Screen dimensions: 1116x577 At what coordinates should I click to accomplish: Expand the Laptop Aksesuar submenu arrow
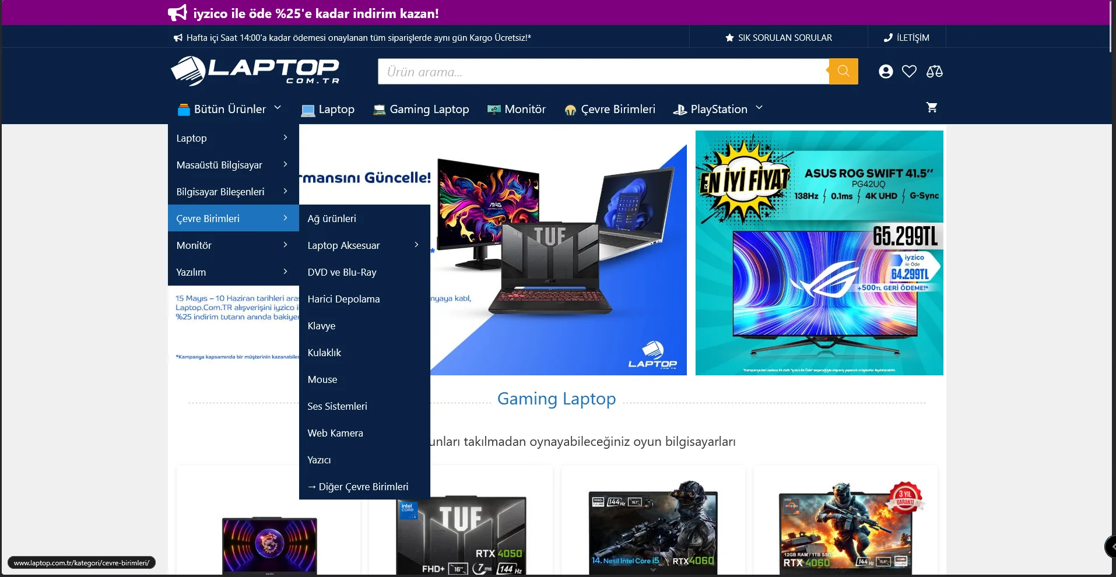point(416,245)
